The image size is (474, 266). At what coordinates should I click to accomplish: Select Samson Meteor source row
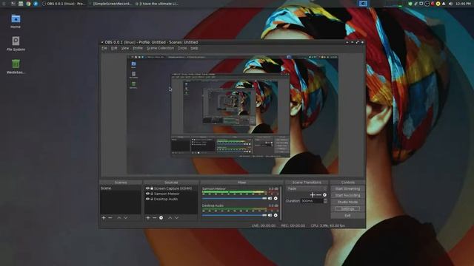(171, 194)
